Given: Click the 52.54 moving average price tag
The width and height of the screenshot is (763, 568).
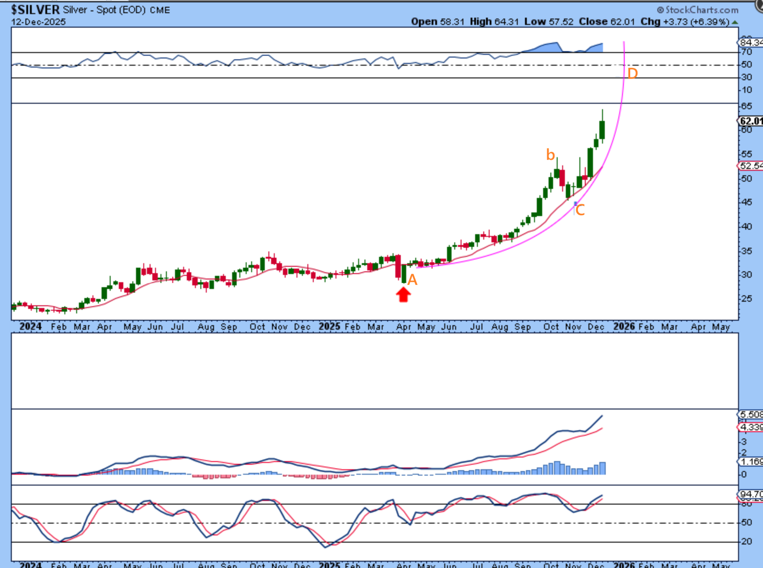Looking at the screenshot, I should click(751, 166).
